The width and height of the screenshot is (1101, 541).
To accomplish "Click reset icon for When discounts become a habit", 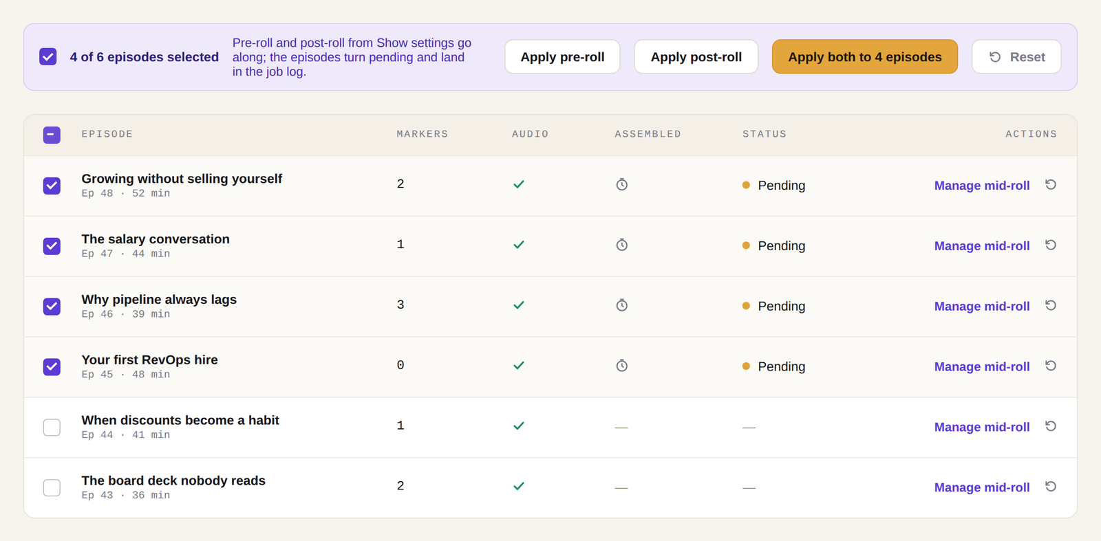I will coord(1051,426).
